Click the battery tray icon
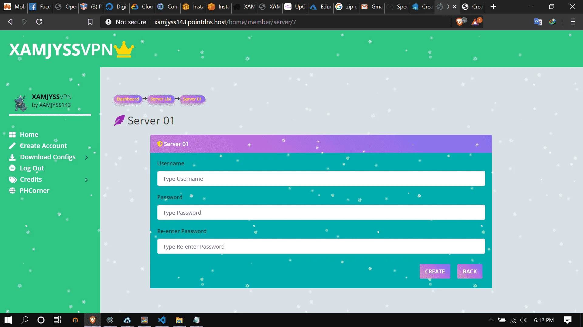This screenshot has height=327, width=583. pyautogui.click(x=502, y=320)
